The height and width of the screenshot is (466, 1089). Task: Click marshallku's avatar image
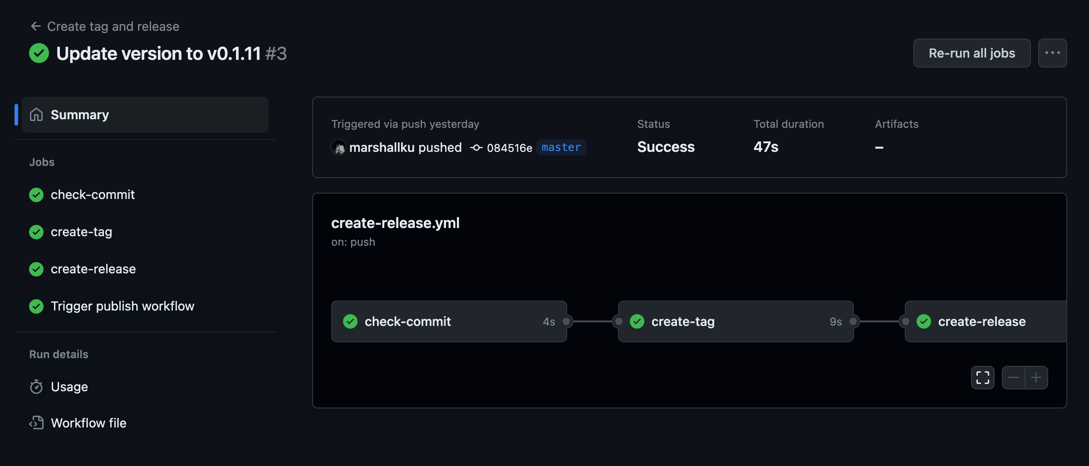338,147
